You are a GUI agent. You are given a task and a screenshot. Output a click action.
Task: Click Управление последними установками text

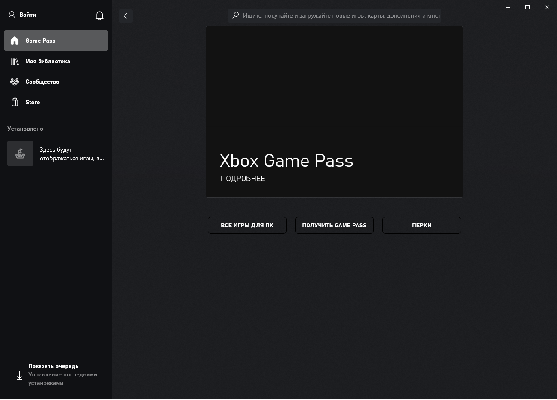(x=62, y=379)
